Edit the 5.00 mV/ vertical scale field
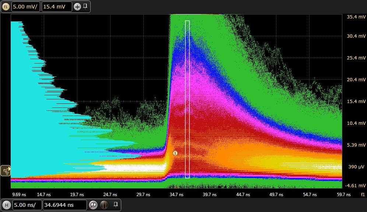 pos(25,7)
